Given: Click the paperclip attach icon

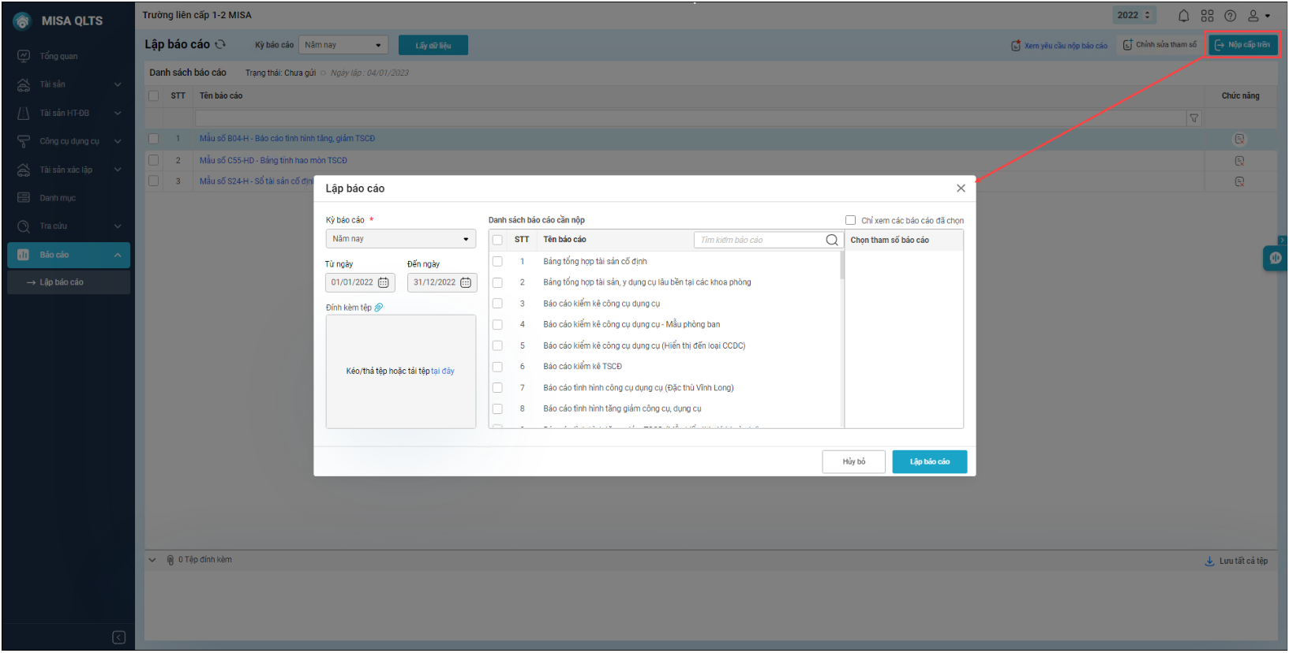Looking at the screenshot, I should (379, 308).
